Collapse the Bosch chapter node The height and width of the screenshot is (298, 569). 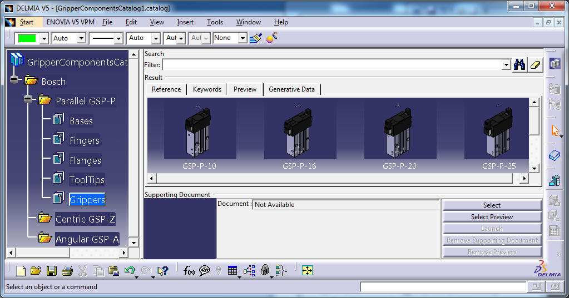click(x=14, y=80)
